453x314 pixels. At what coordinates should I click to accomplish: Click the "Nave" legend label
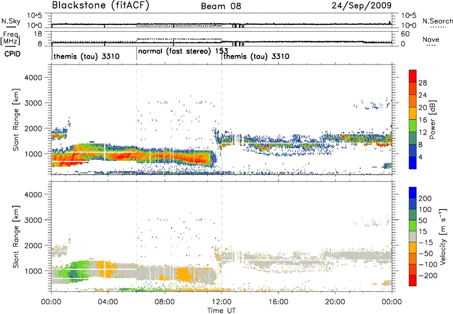click(431, 39)
